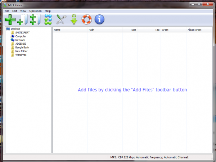Image resolution: width=216 pixels, height=162 pixels.
Task: Select the New folder tree item
Action: (x=21, y=51)
